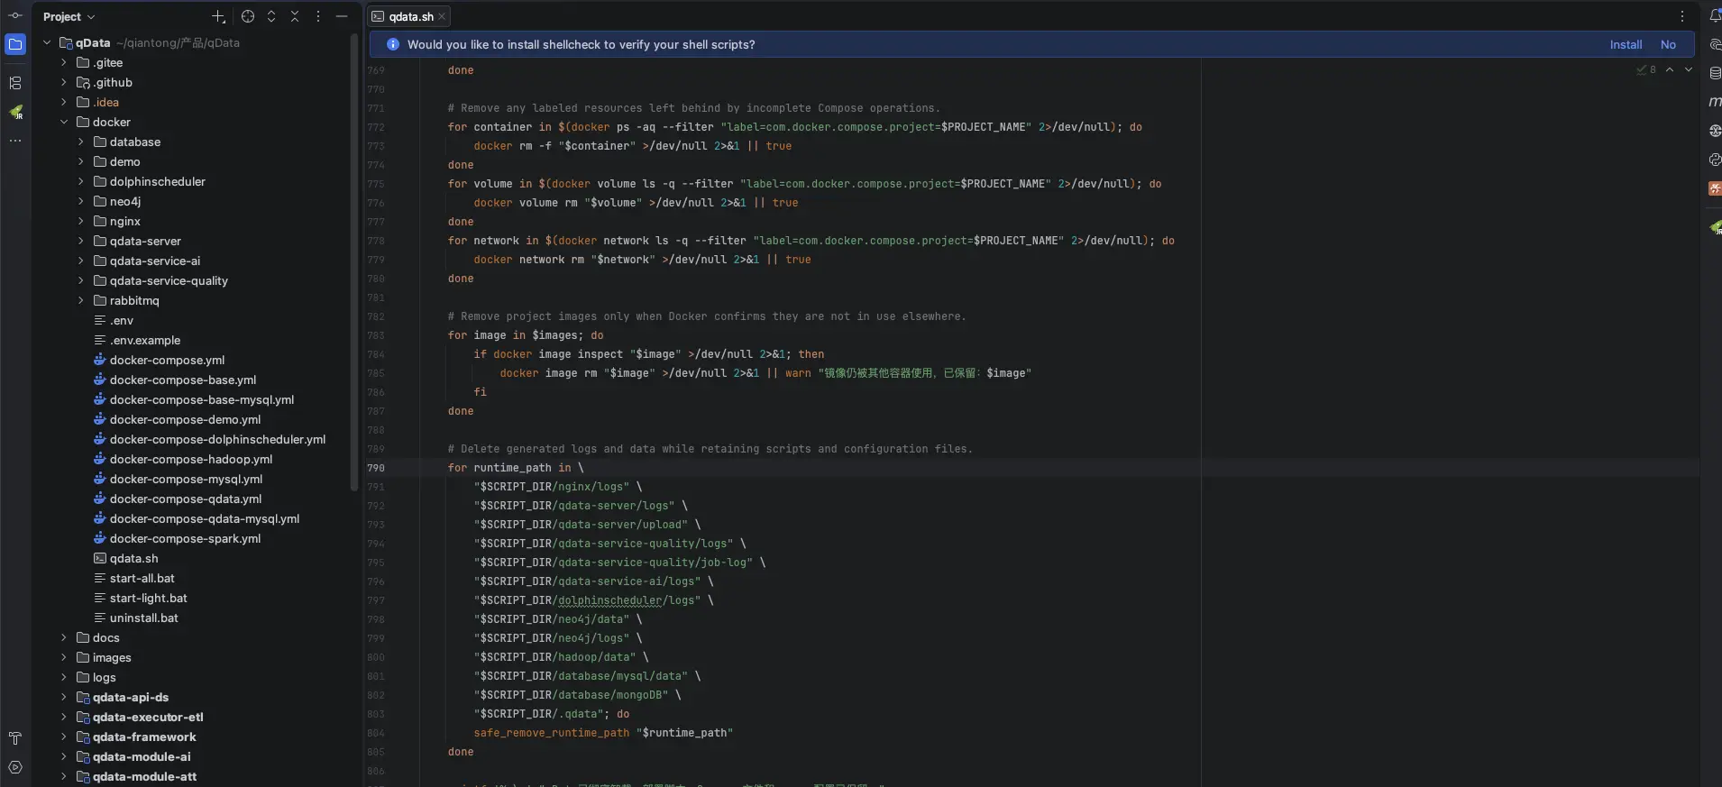
Task: Open the Services run icon at bottom left
Action: click(x=15, y=767)
